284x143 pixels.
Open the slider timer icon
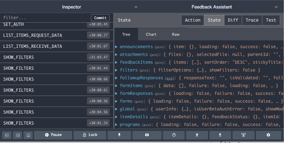tap(174, 135)
